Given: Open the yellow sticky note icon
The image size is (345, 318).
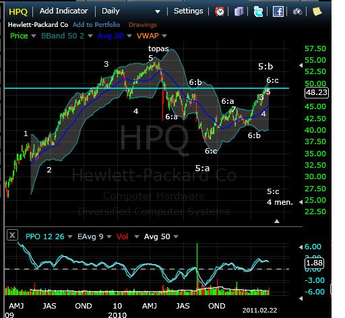Looking at the screenshot, I should click(x=317, y=11).
